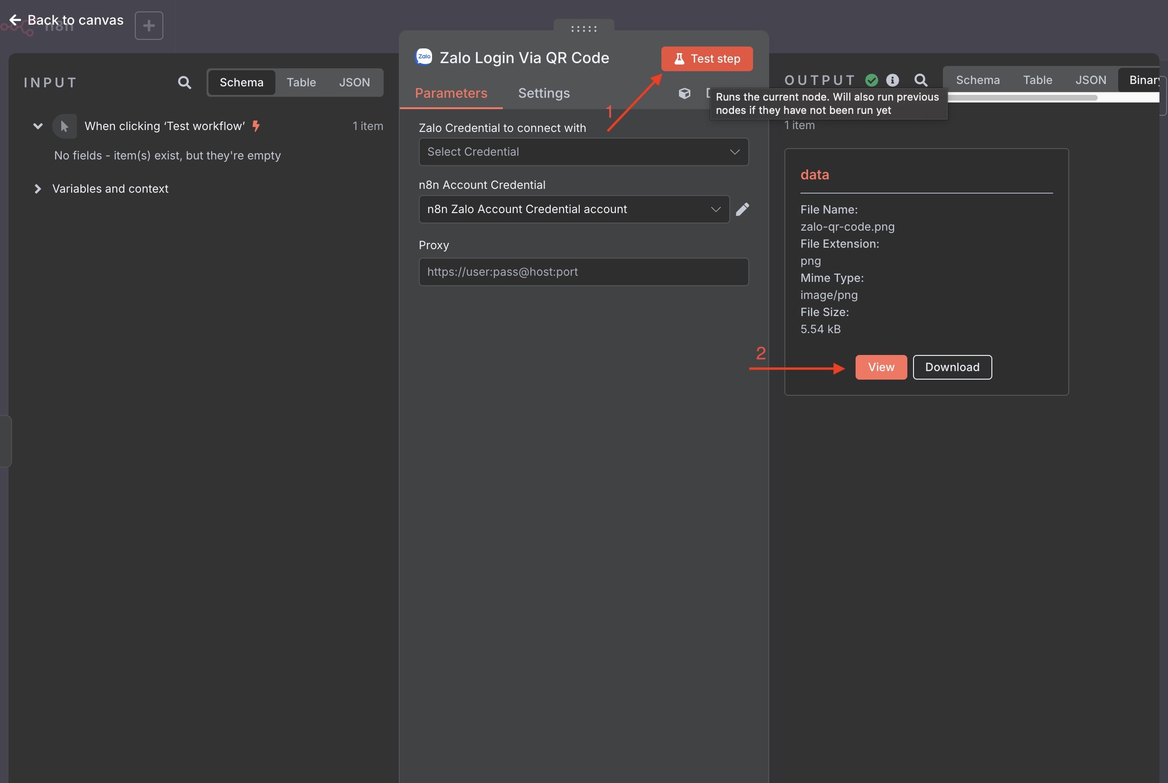Screen dimensions: 1168x783
Task: Click the 'When clicking Test workflow' row label
Action: pos(165,126)
